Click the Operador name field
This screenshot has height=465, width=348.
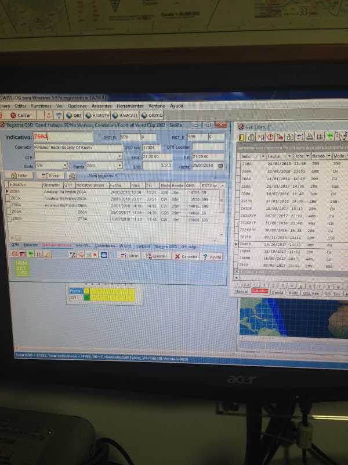[78, 148]
